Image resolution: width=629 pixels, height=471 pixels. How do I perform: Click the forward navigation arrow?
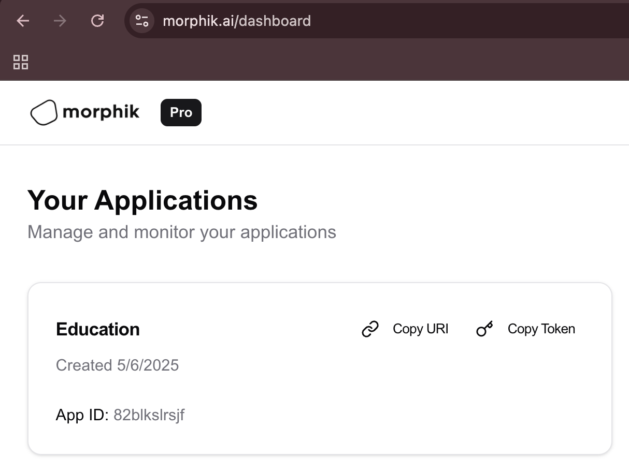coord(60,21)
